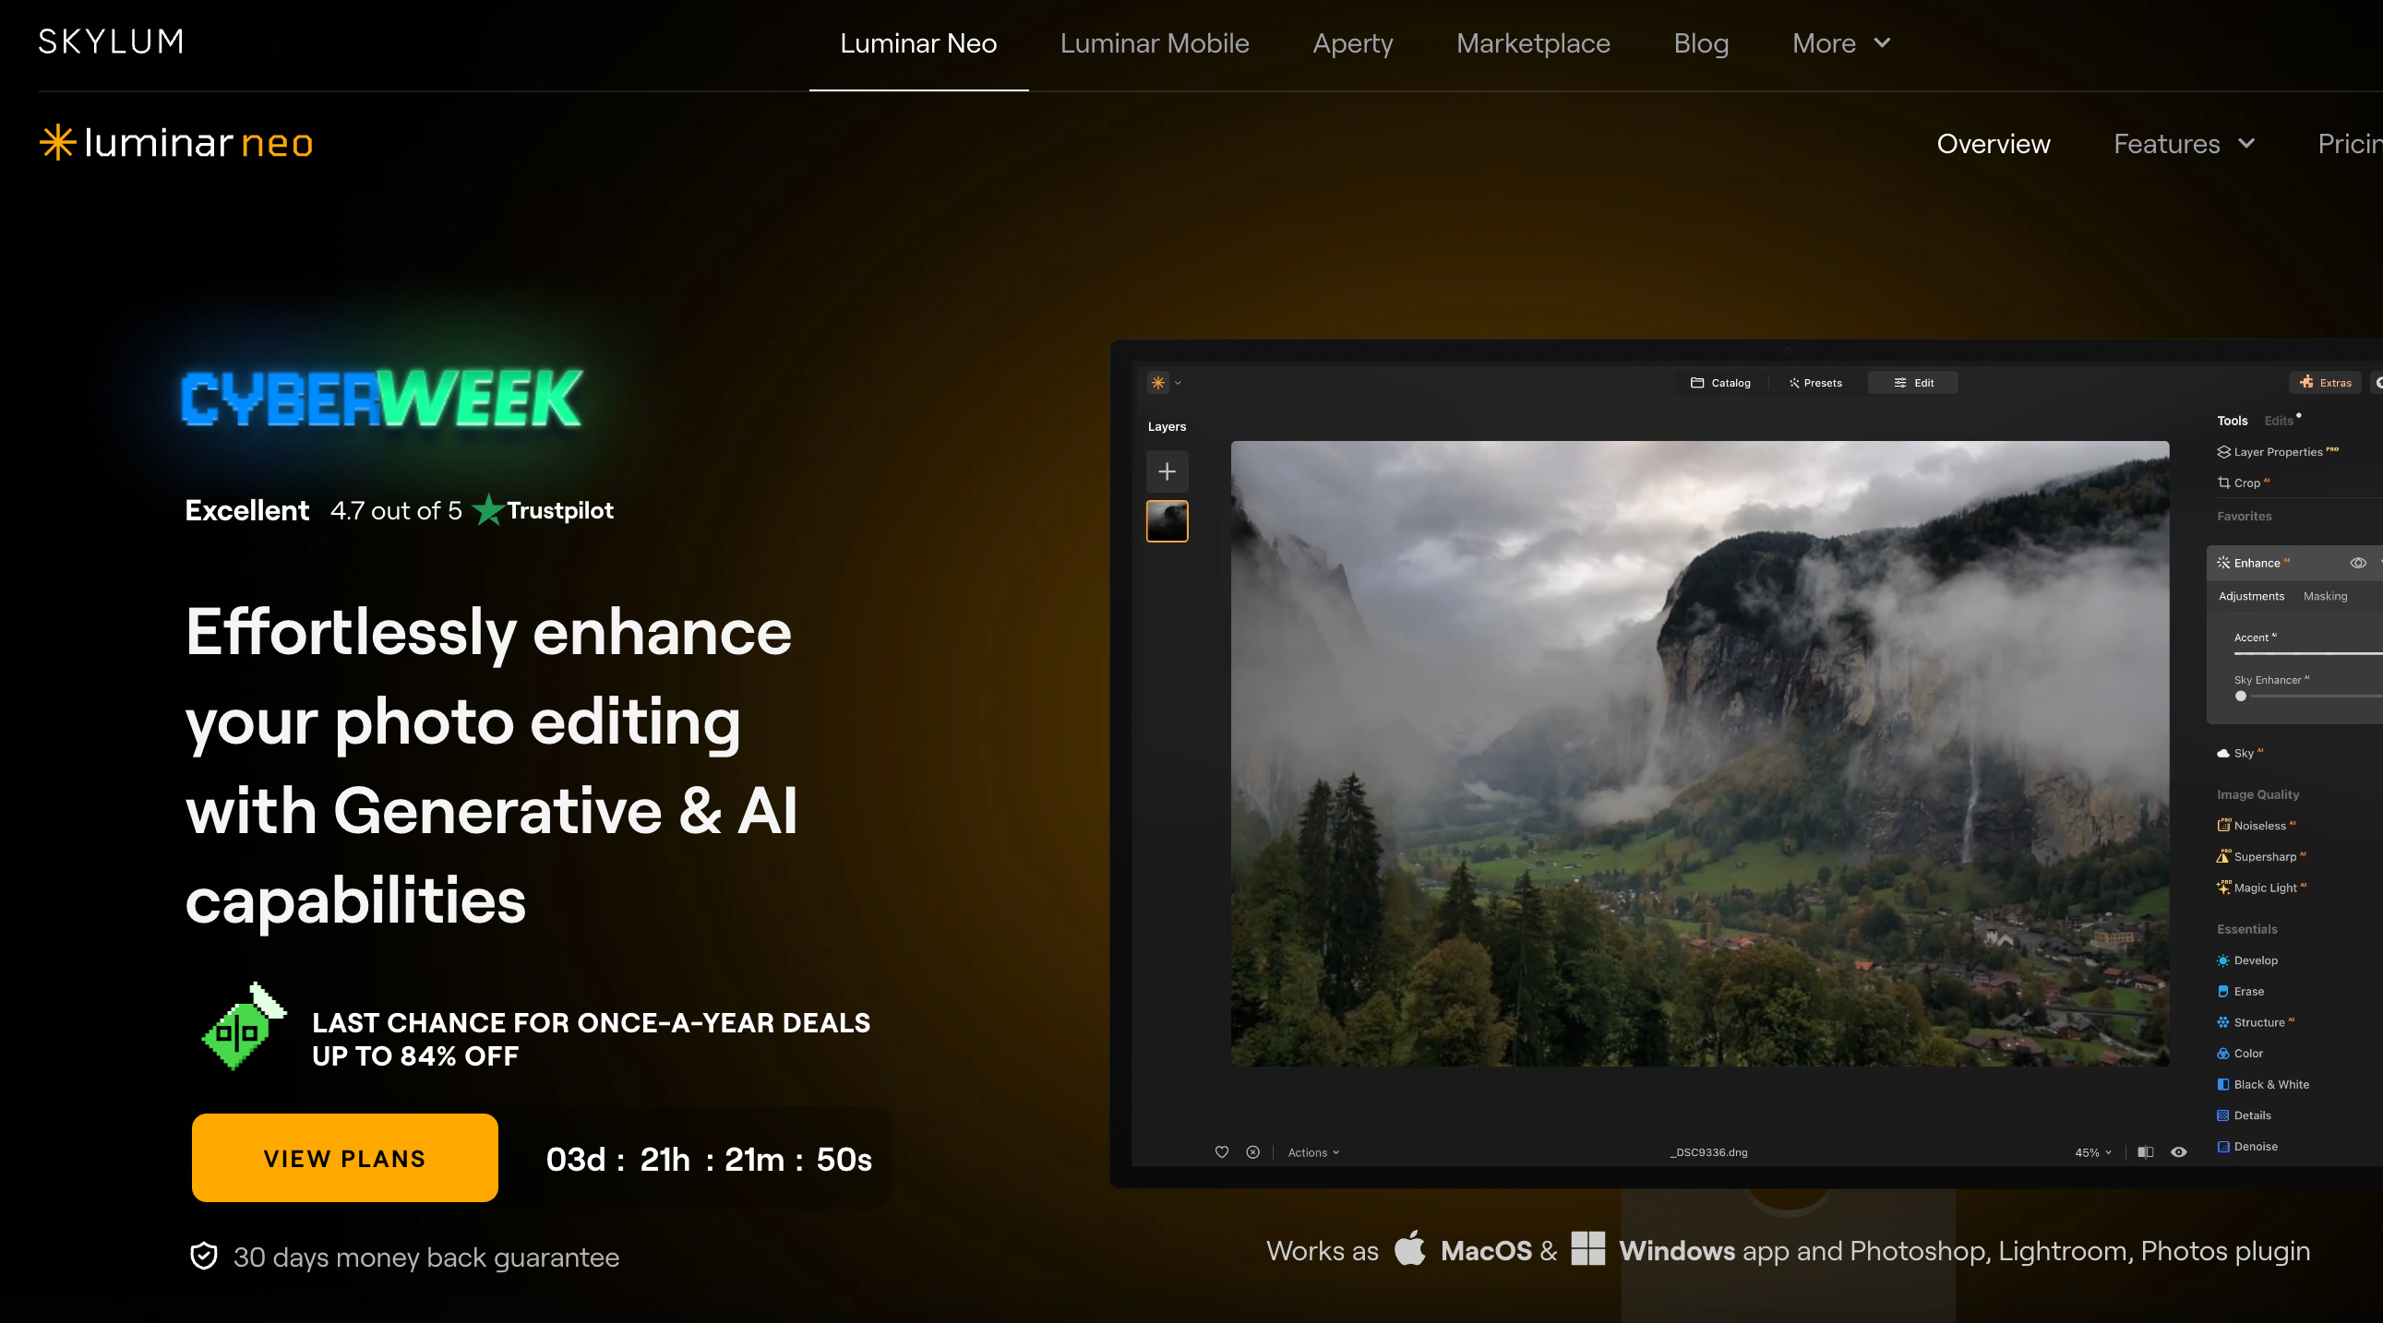Click the Windows logo icon

(1587, 1249)
